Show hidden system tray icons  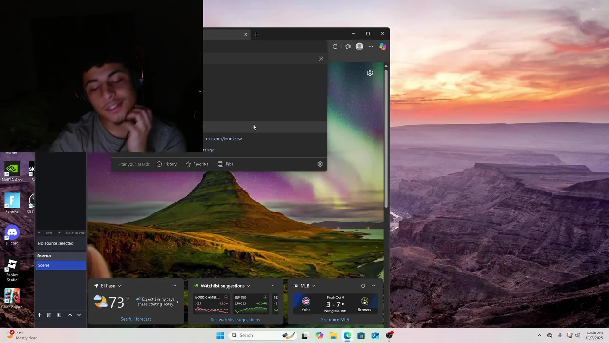pyautogui.click(x=539, y=335)
